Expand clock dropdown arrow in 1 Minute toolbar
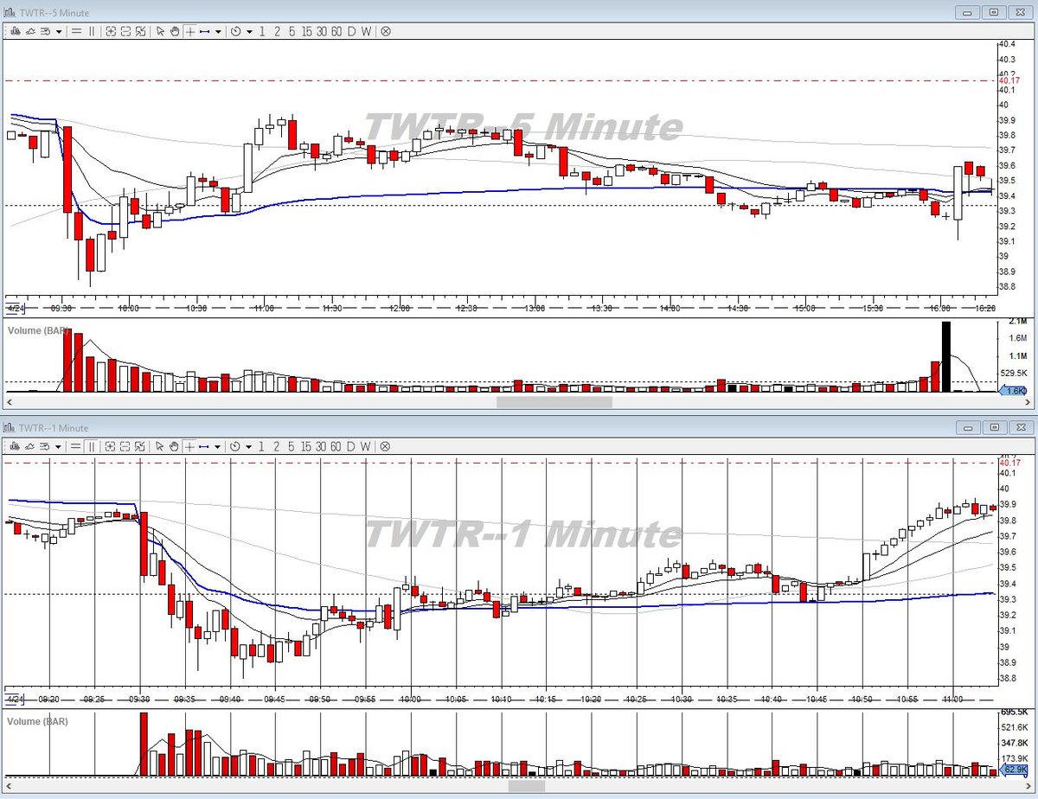This screenshot has width=1038, height=799. click(249, 446)
